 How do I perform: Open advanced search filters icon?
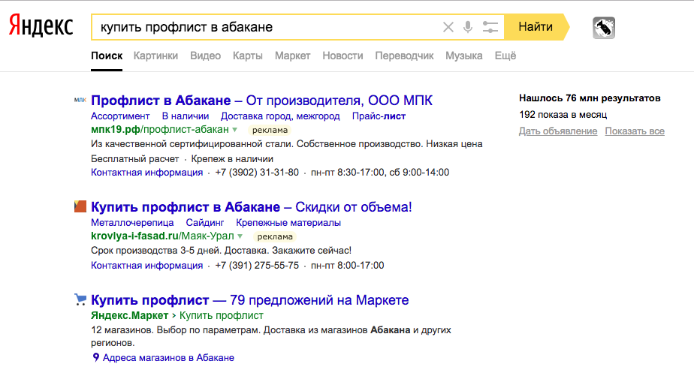pos(490,28)
